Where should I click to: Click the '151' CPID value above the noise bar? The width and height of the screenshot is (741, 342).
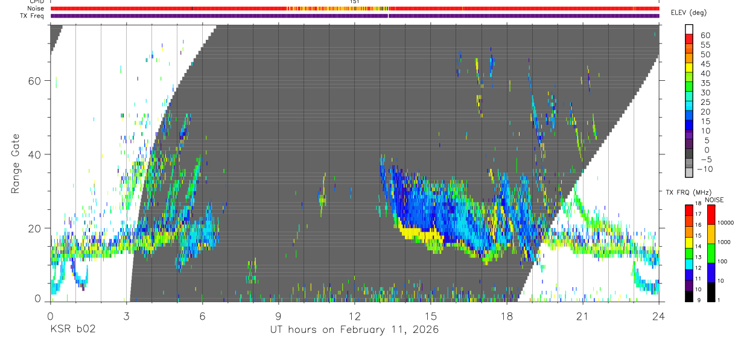(355, 2)
